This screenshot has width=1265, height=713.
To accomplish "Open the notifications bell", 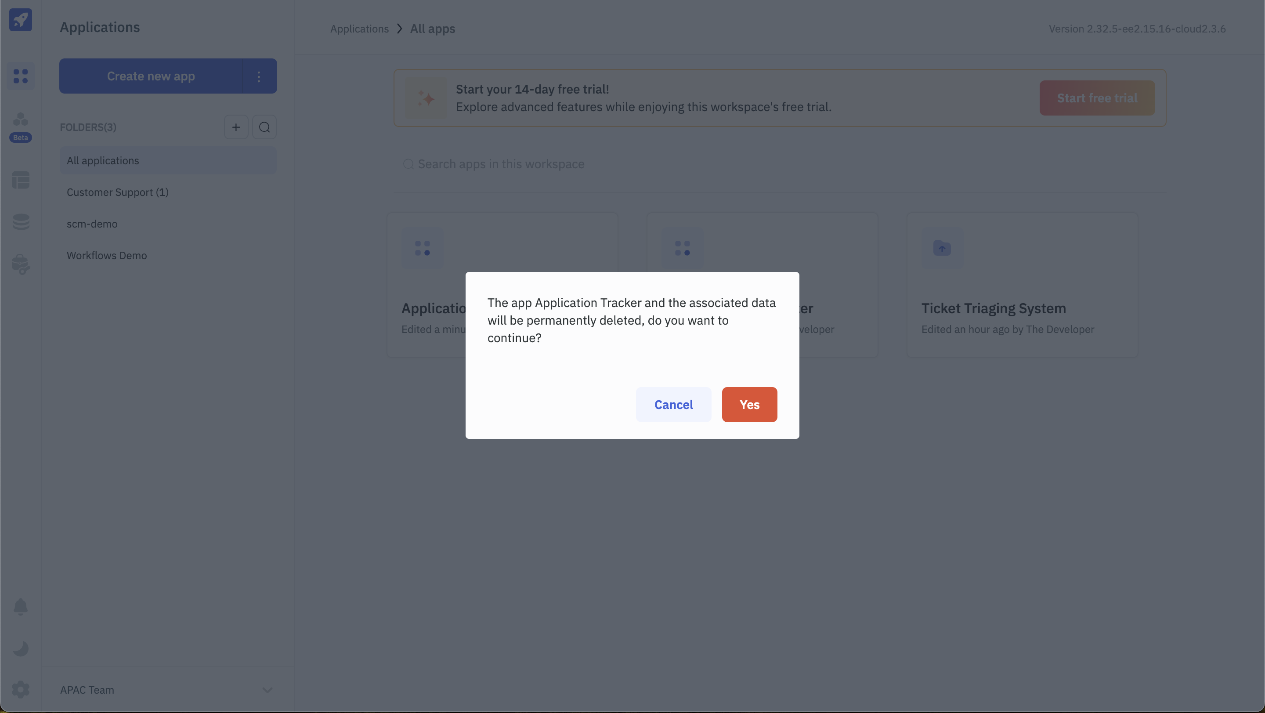I will click(21, 607).
